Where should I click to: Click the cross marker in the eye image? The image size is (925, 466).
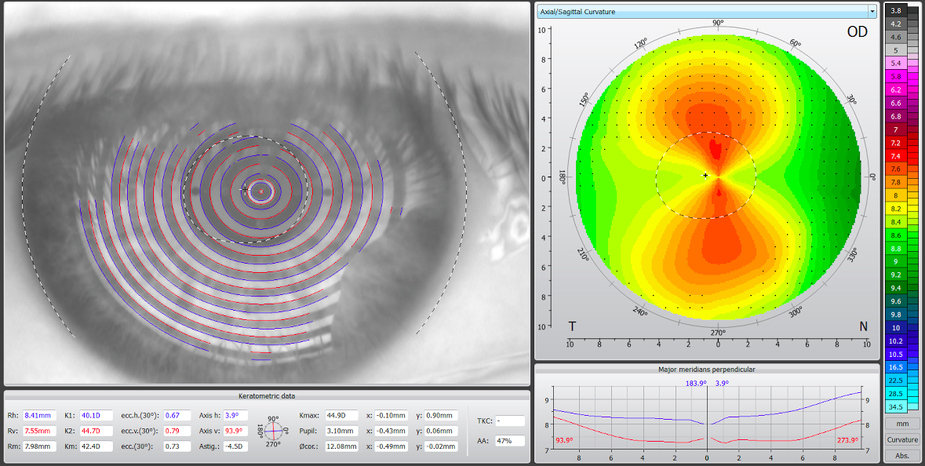[245, 189]
